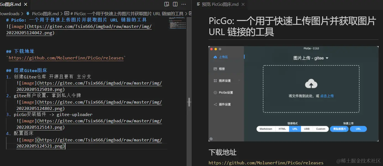Click list item 'picGo安装插件 -> gitee-uploader'
This screenshot has height=166, width=383.
coord(53,115)
